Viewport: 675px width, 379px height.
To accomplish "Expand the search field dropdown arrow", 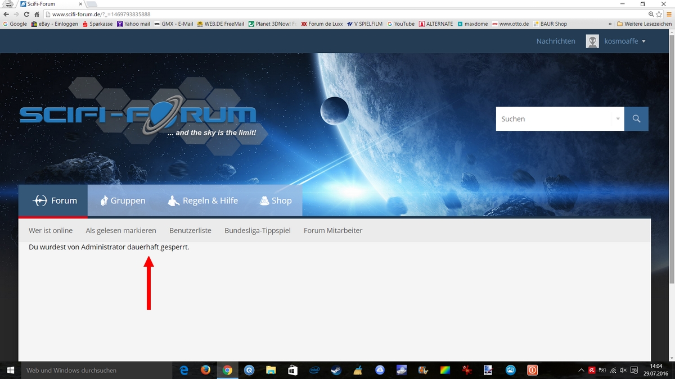I will coord(618,119).
